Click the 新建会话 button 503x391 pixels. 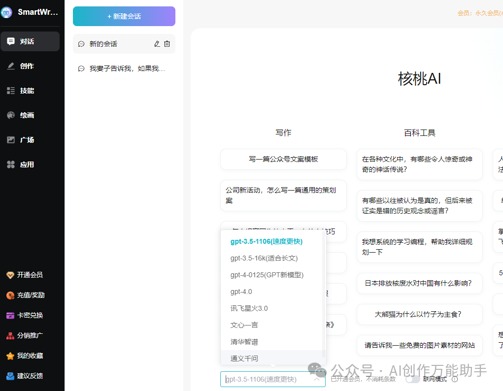pos(124,16)
